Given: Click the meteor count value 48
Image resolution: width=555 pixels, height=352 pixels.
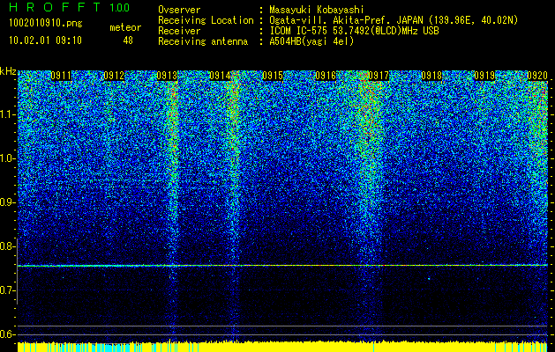Looking at the screenshot, I should (x=128, y=40).
